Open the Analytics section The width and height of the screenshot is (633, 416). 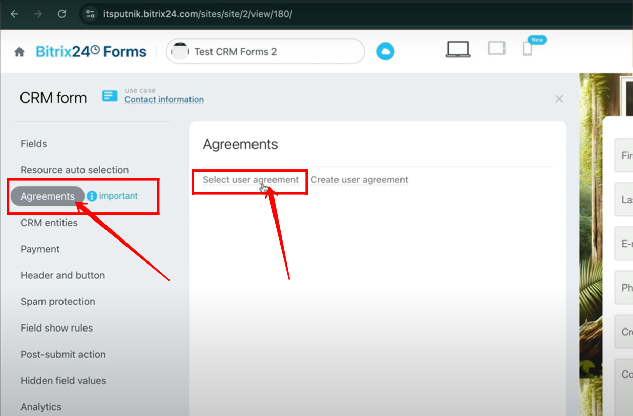[x=41, y=407]
